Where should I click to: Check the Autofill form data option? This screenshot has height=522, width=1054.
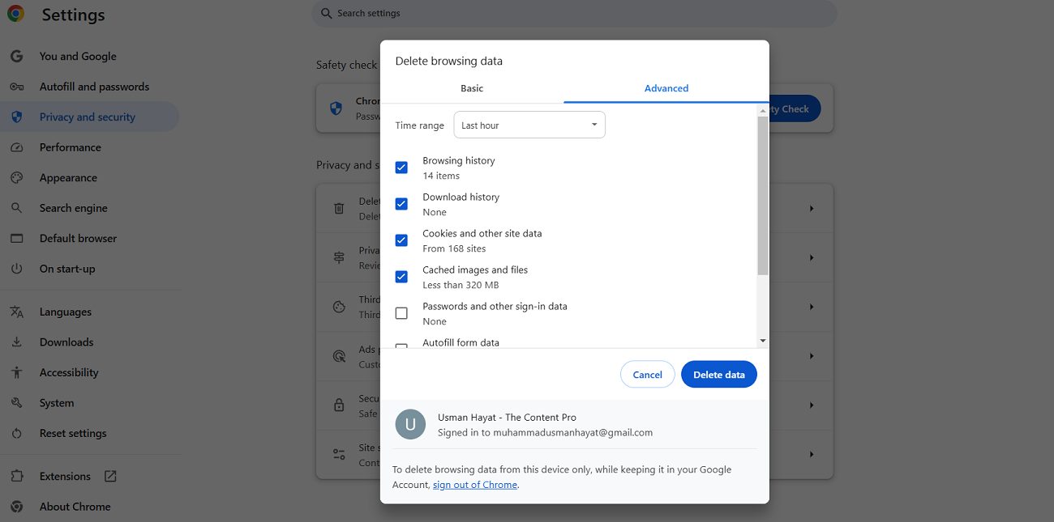pyautogui.click(x=401, y=346)
